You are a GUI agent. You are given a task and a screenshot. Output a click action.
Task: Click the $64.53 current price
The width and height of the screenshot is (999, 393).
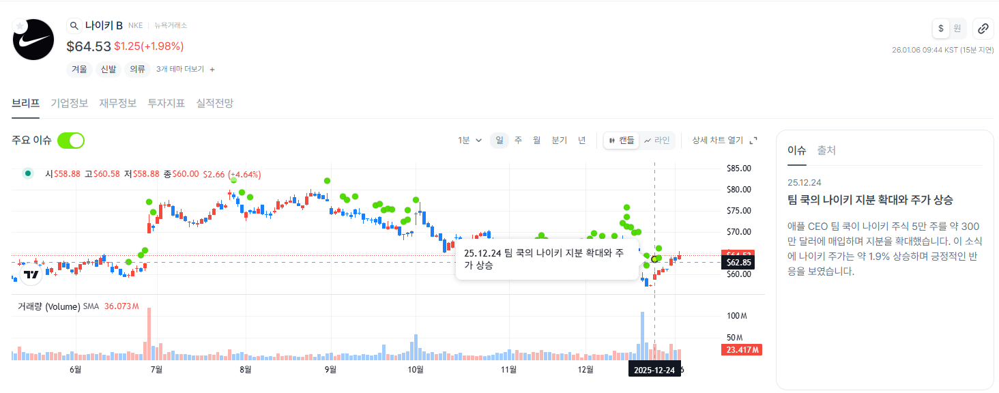point(89,46)
